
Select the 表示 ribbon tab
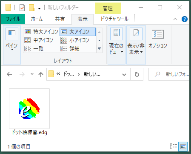coord(83,19)
